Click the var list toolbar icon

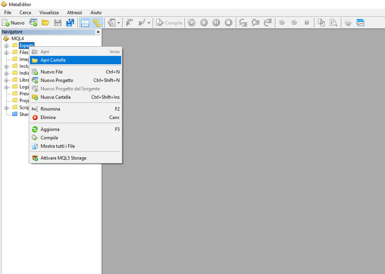tap(129, 23)
